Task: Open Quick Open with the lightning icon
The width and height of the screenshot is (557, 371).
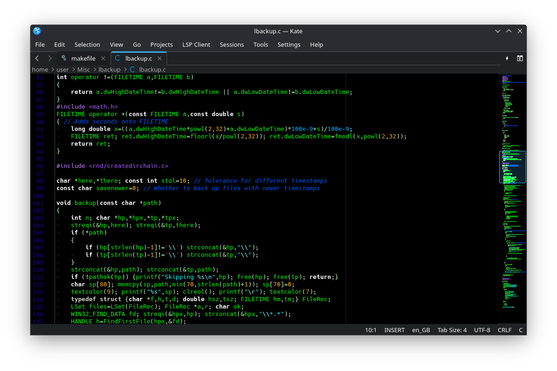Action: click(507, 58)
